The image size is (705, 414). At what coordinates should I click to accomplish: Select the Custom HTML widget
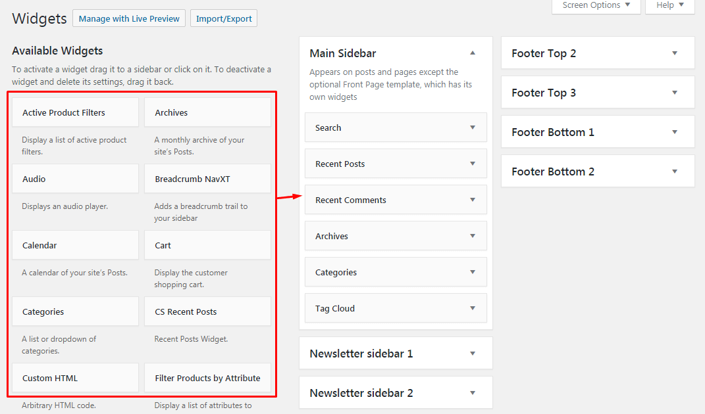click(75, 378)
